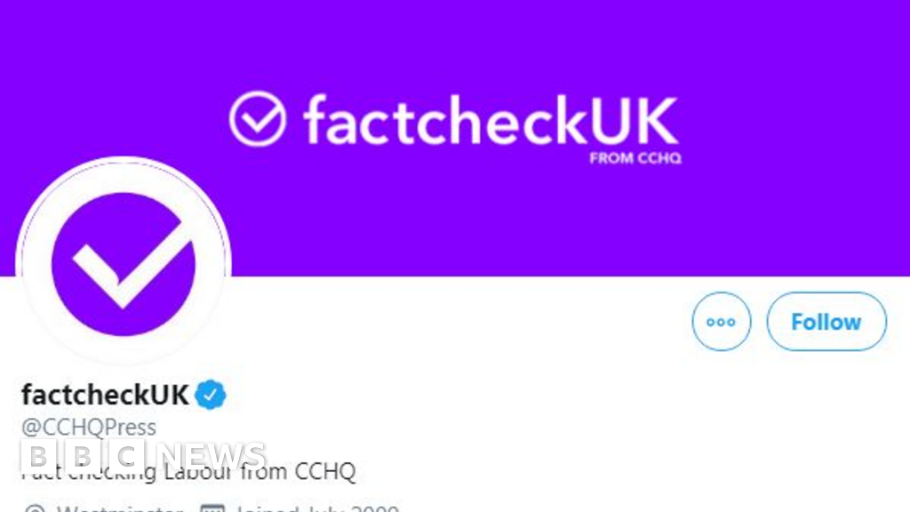Click the circled checkmark logo in banner
Screen dimensions: 910x512
click(258, 120)
